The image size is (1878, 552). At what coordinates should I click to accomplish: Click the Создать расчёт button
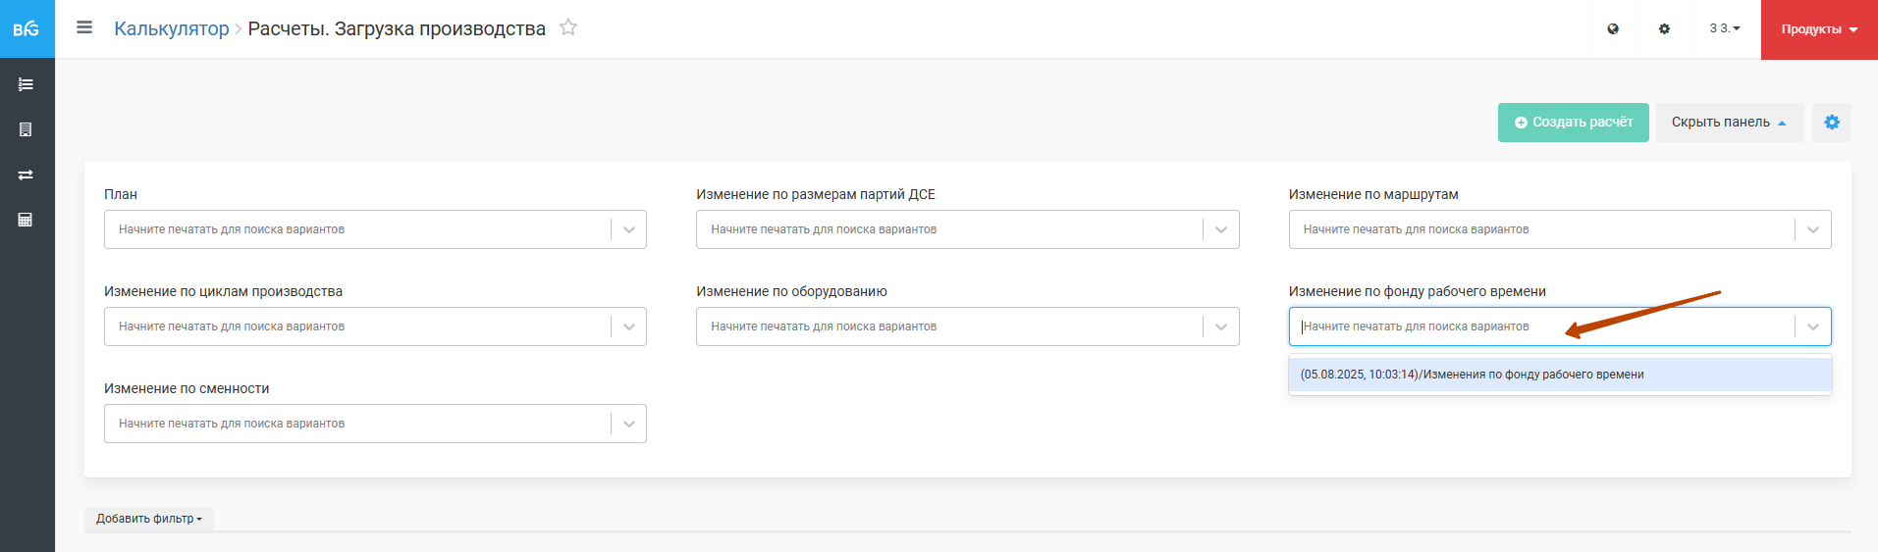1574,123
